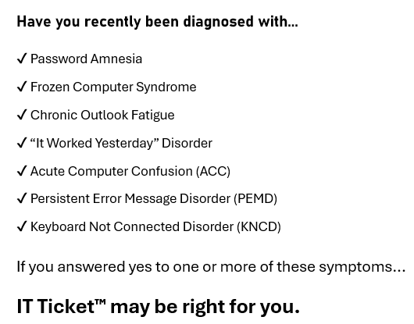
Task: Click the (ACC) abbreviation
Action: (213, 171)
